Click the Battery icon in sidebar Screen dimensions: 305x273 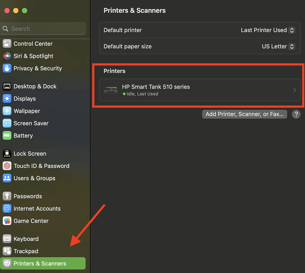click(7, 136)
